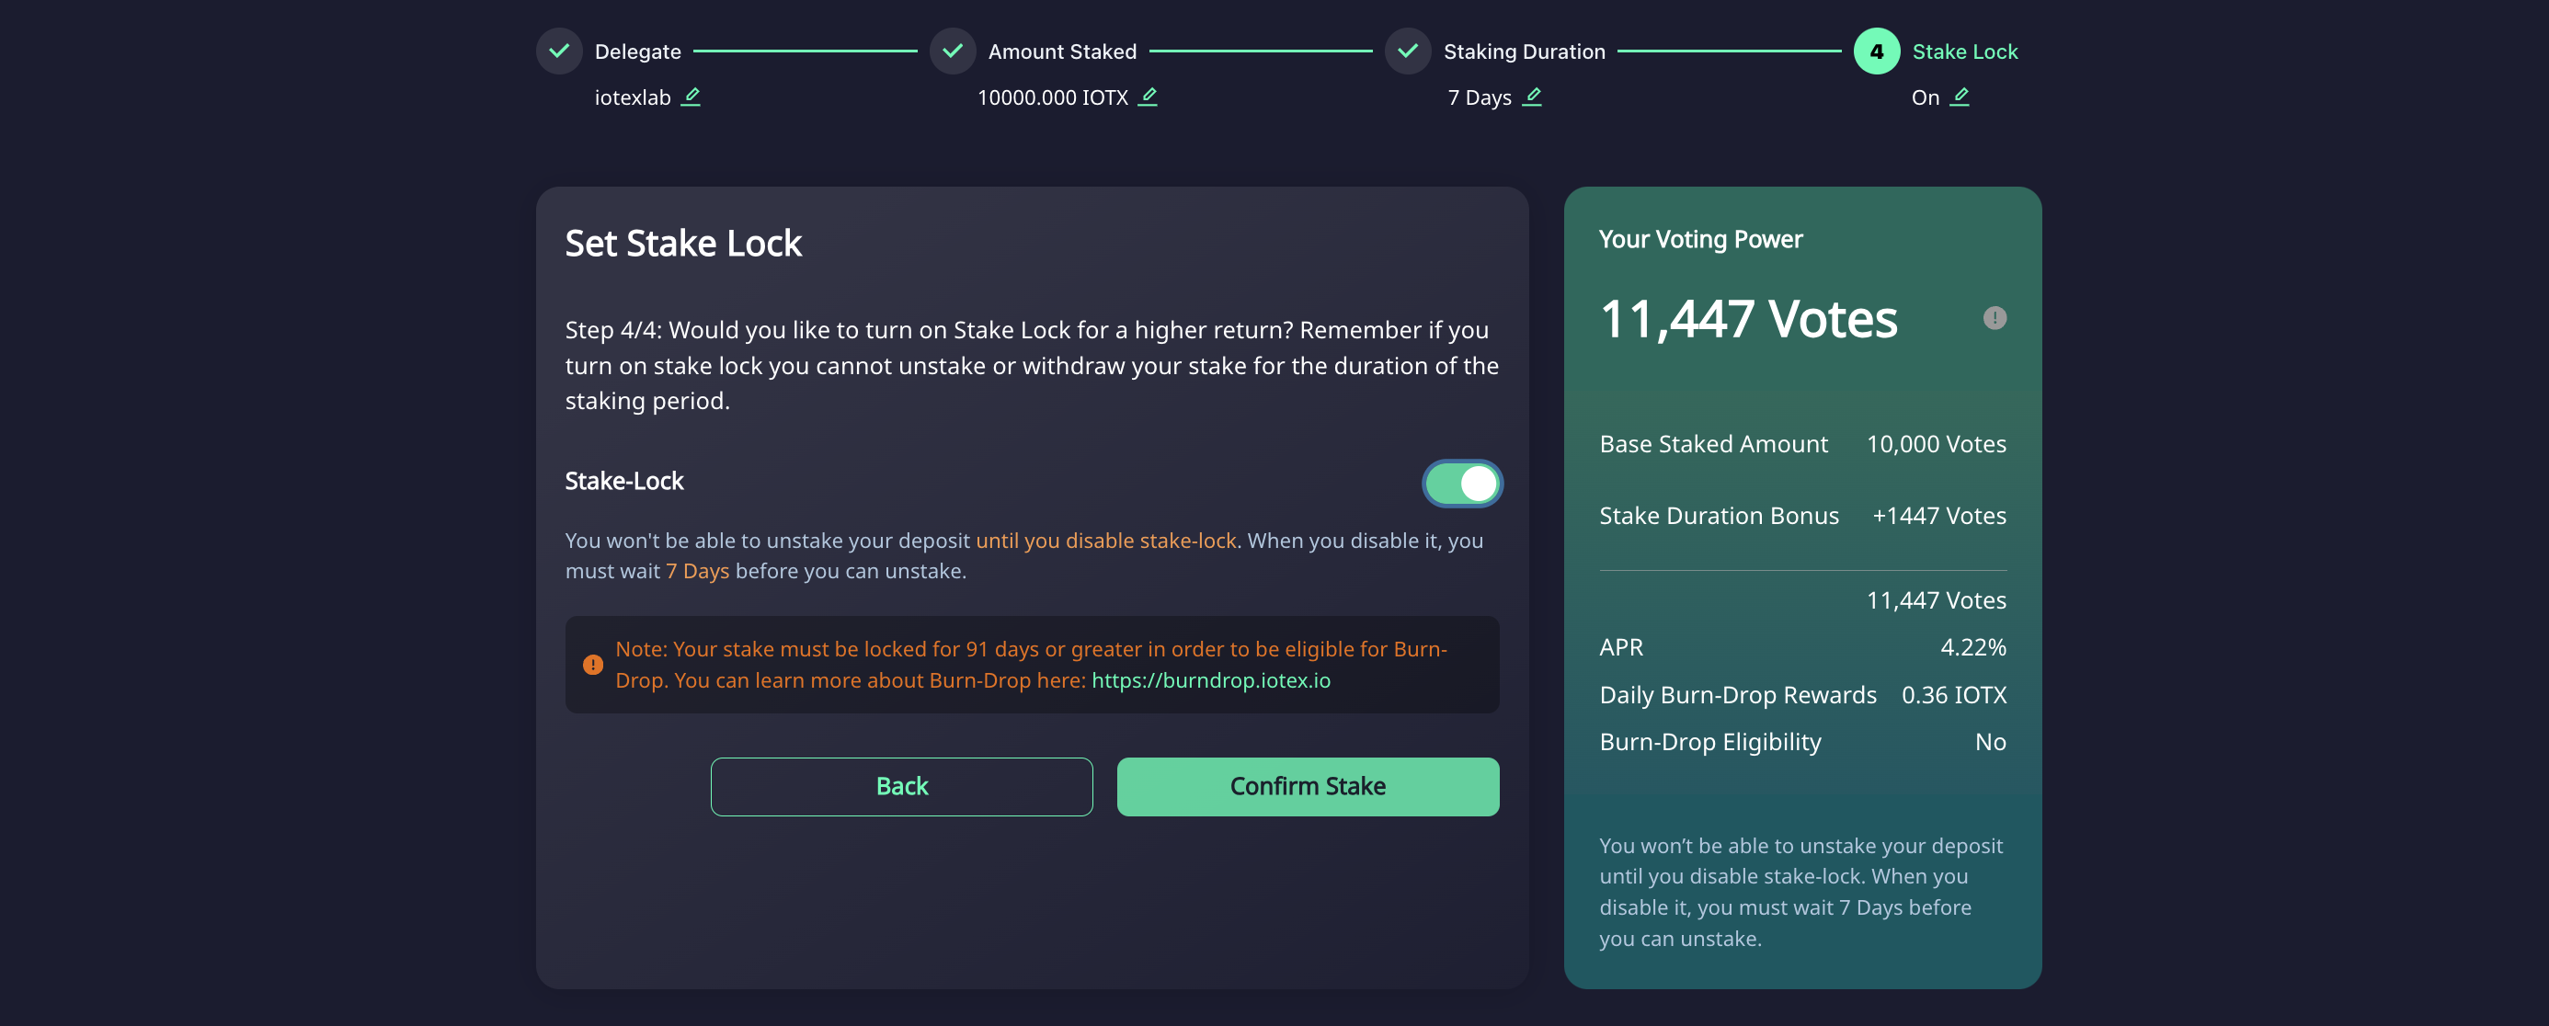Open the burndrop.iotex.io link
This screenshot has height=1026, width=2549.
[1210, 680]
